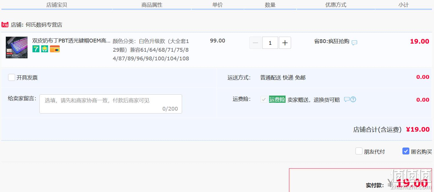Click the green consumer protection badge icon
The height and width of the screenshot is (192, 434).
(x=45, y=49)
